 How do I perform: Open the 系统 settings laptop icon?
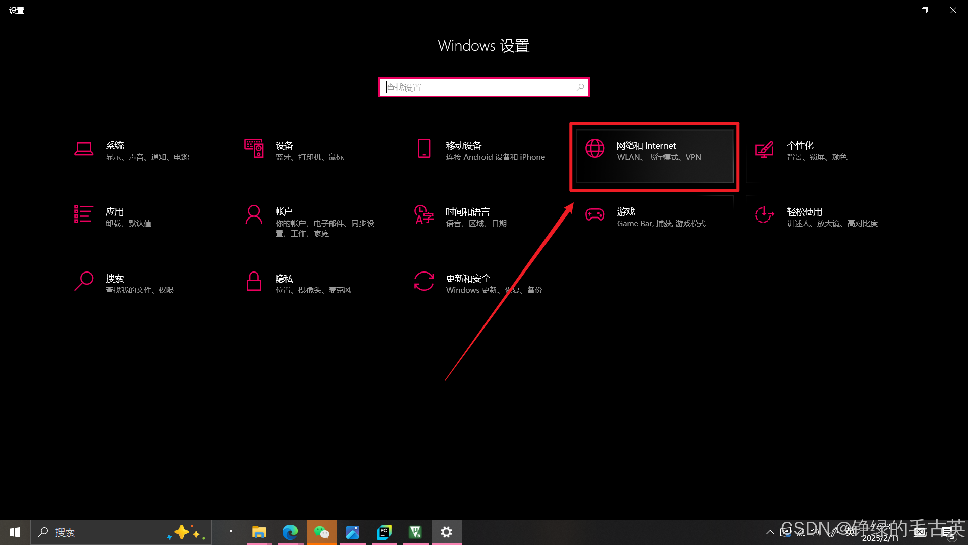tap(84, 149)
